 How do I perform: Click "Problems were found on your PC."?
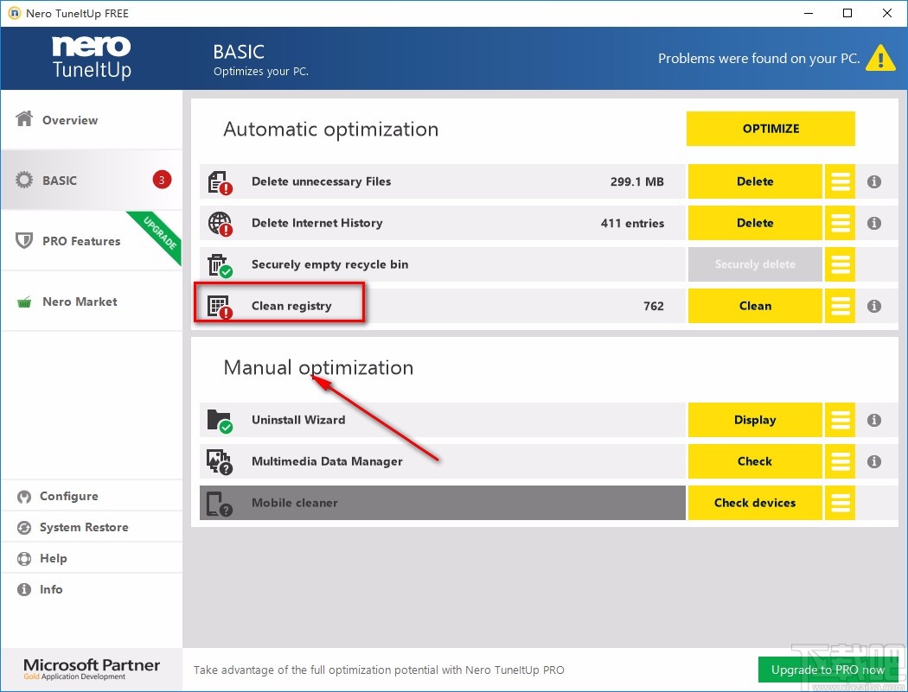[758, 59]
